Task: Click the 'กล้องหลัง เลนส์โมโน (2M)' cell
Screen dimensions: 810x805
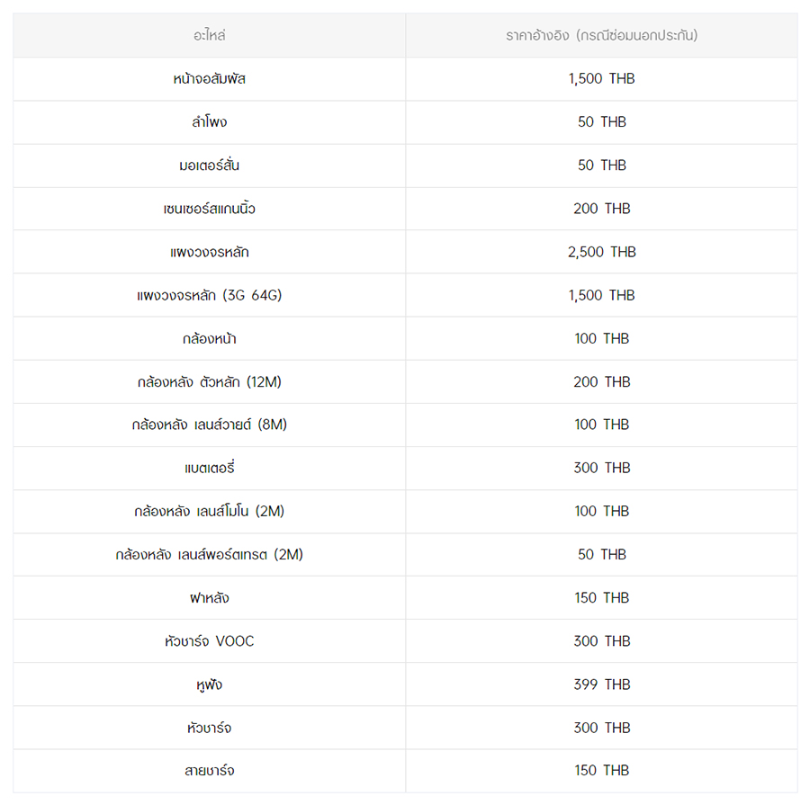Action: point(209,511)
